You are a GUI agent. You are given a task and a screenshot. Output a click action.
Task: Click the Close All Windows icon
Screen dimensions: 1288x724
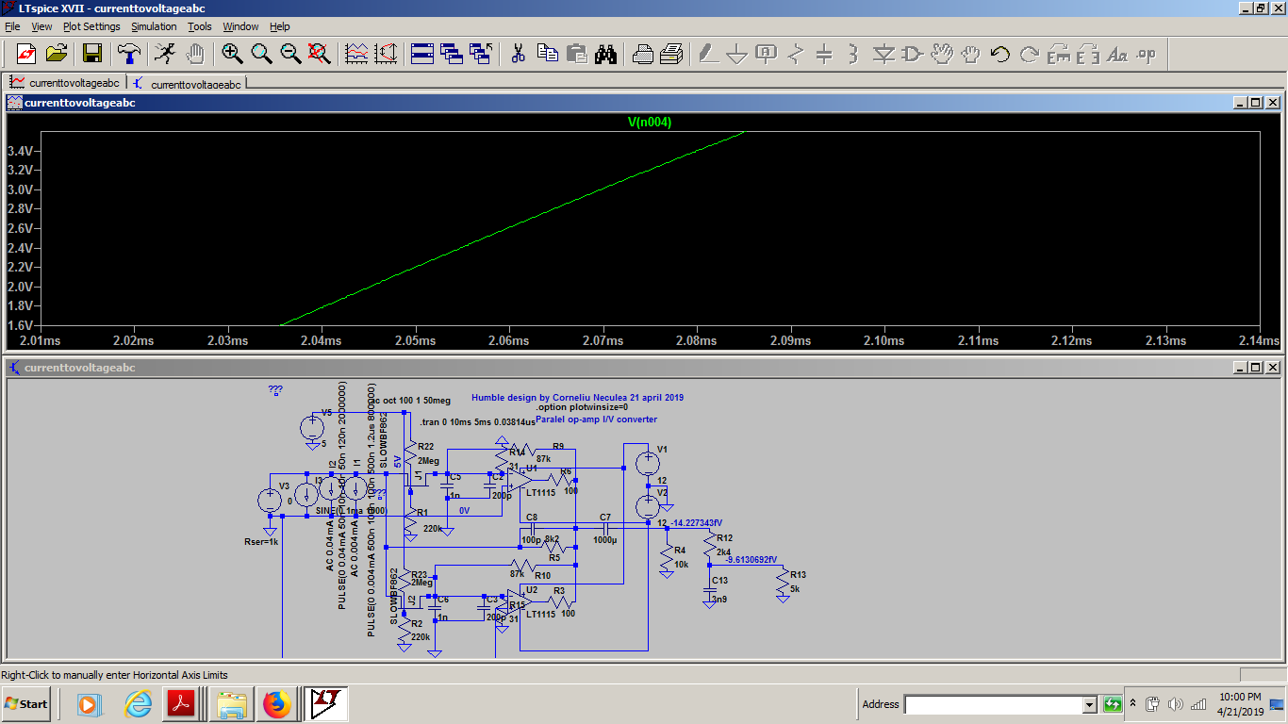coord(482,54)
